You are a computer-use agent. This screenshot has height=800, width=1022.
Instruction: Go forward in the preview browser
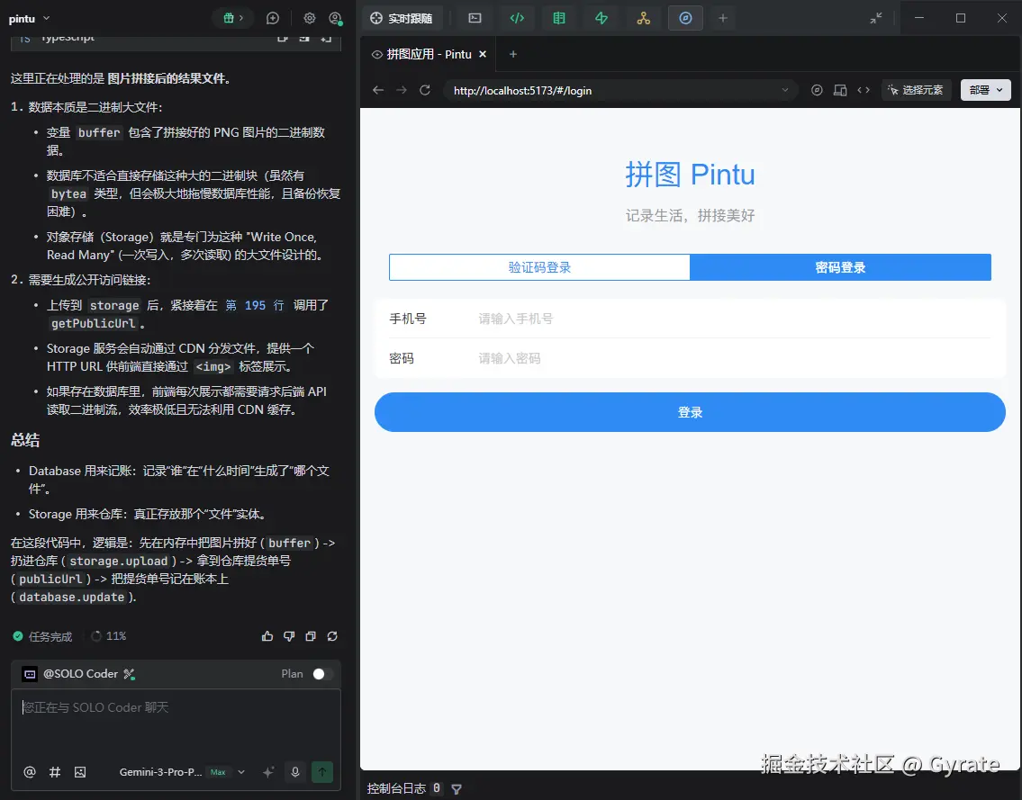coord(402,90)
